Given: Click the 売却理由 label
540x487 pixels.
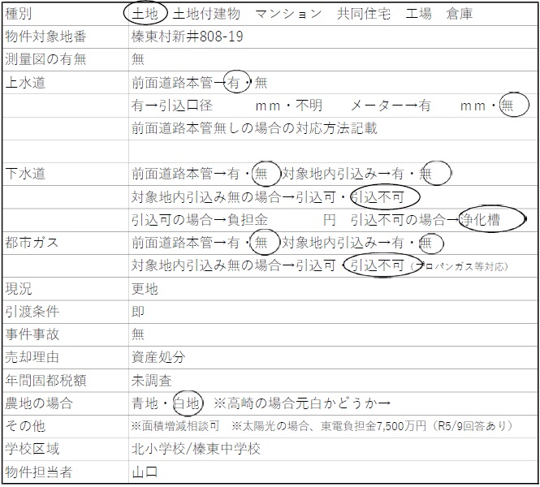Looking at the screenshot, I should [x=32, y=357].
